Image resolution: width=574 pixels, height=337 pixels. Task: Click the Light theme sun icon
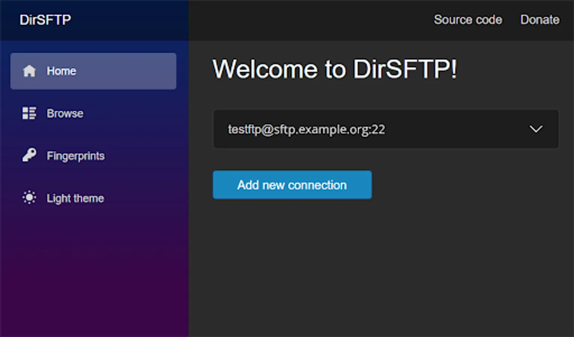[29, 198]
